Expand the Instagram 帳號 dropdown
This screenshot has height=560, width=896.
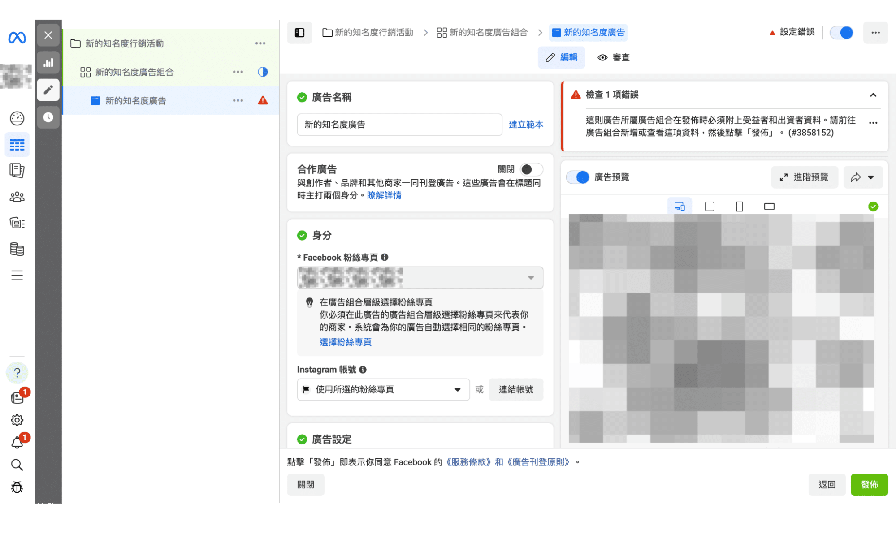point(383,390)
